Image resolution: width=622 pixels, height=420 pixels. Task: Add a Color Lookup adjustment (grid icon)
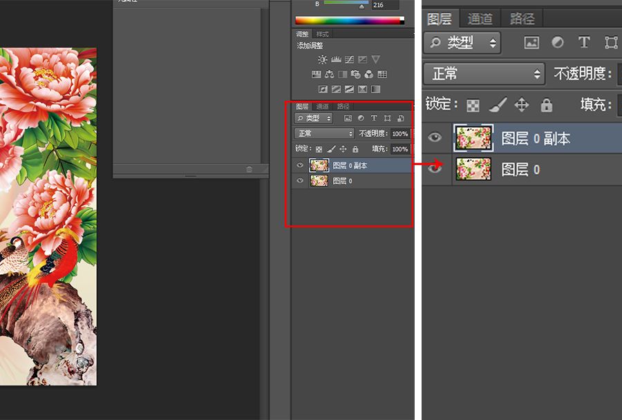[x=382, y=74]
